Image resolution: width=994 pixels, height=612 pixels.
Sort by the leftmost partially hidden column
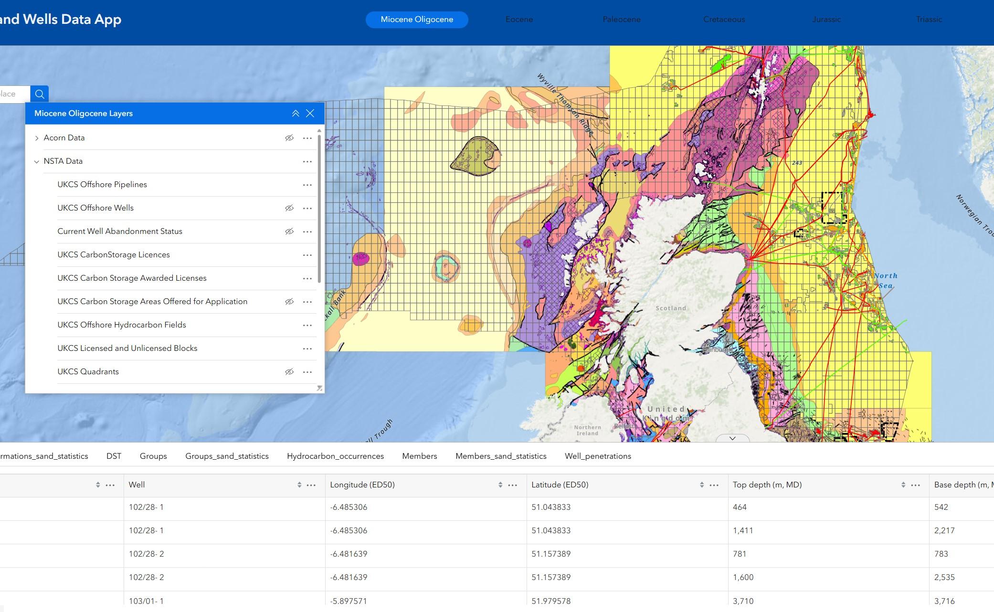(x=98, y=485)
